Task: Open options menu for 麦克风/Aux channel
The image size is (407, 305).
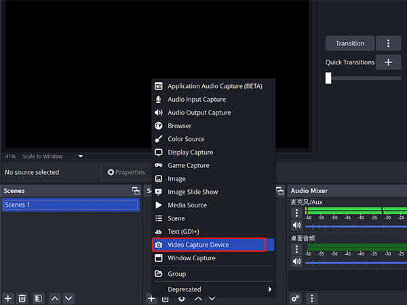Action: click(296, 213)
